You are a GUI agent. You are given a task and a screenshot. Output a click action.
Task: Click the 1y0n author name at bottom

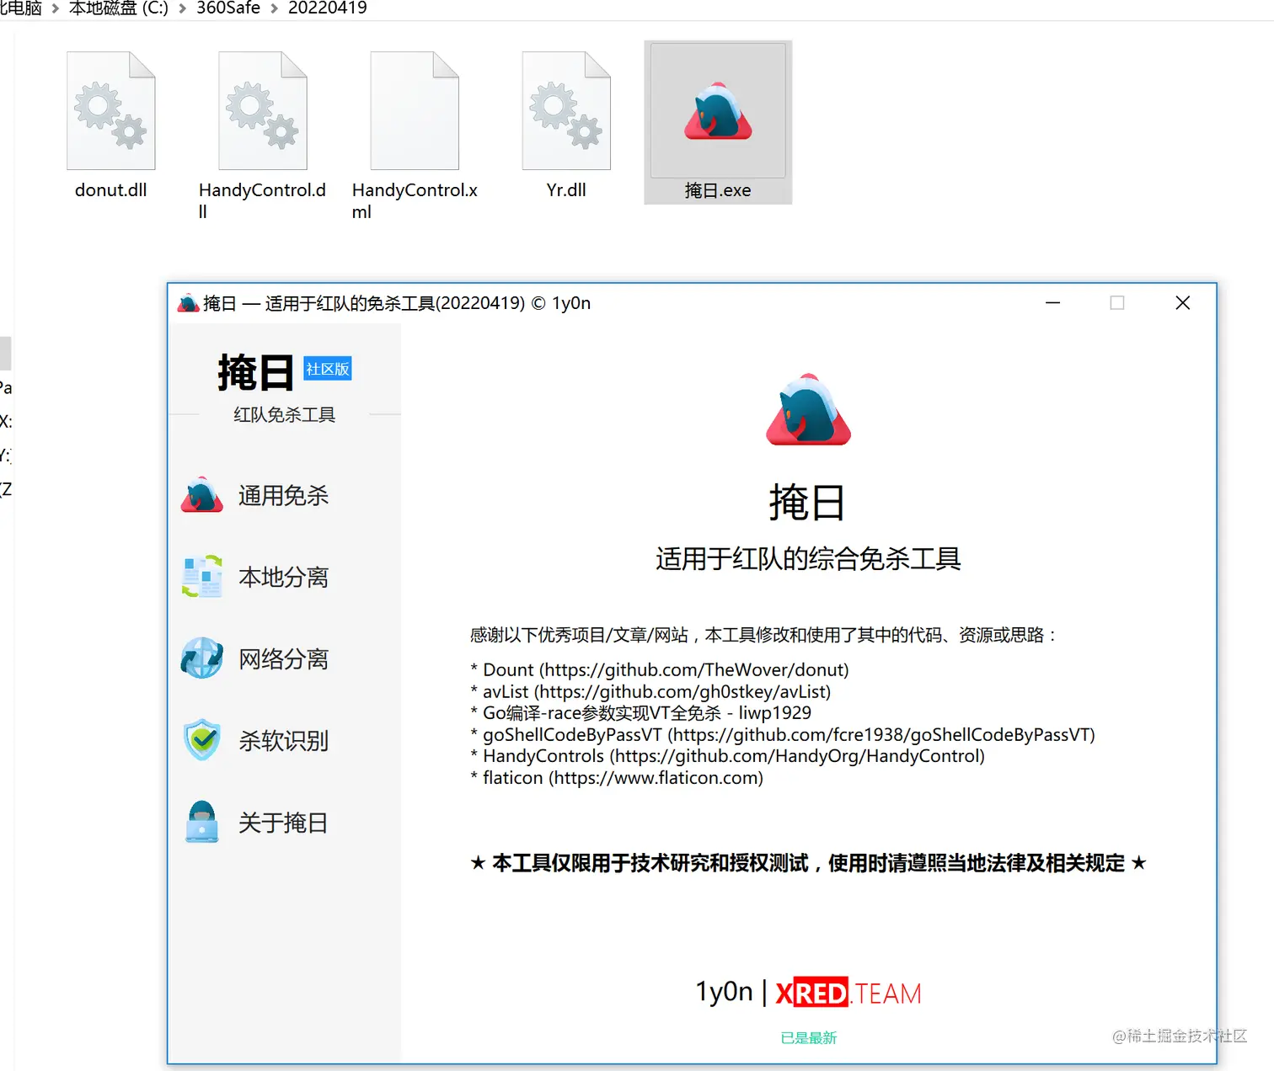point(724,992)
